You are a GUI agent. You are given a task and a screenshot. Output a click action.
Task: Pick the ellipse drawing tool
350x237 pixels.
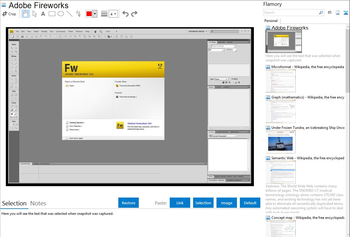[x=61, y=14]
